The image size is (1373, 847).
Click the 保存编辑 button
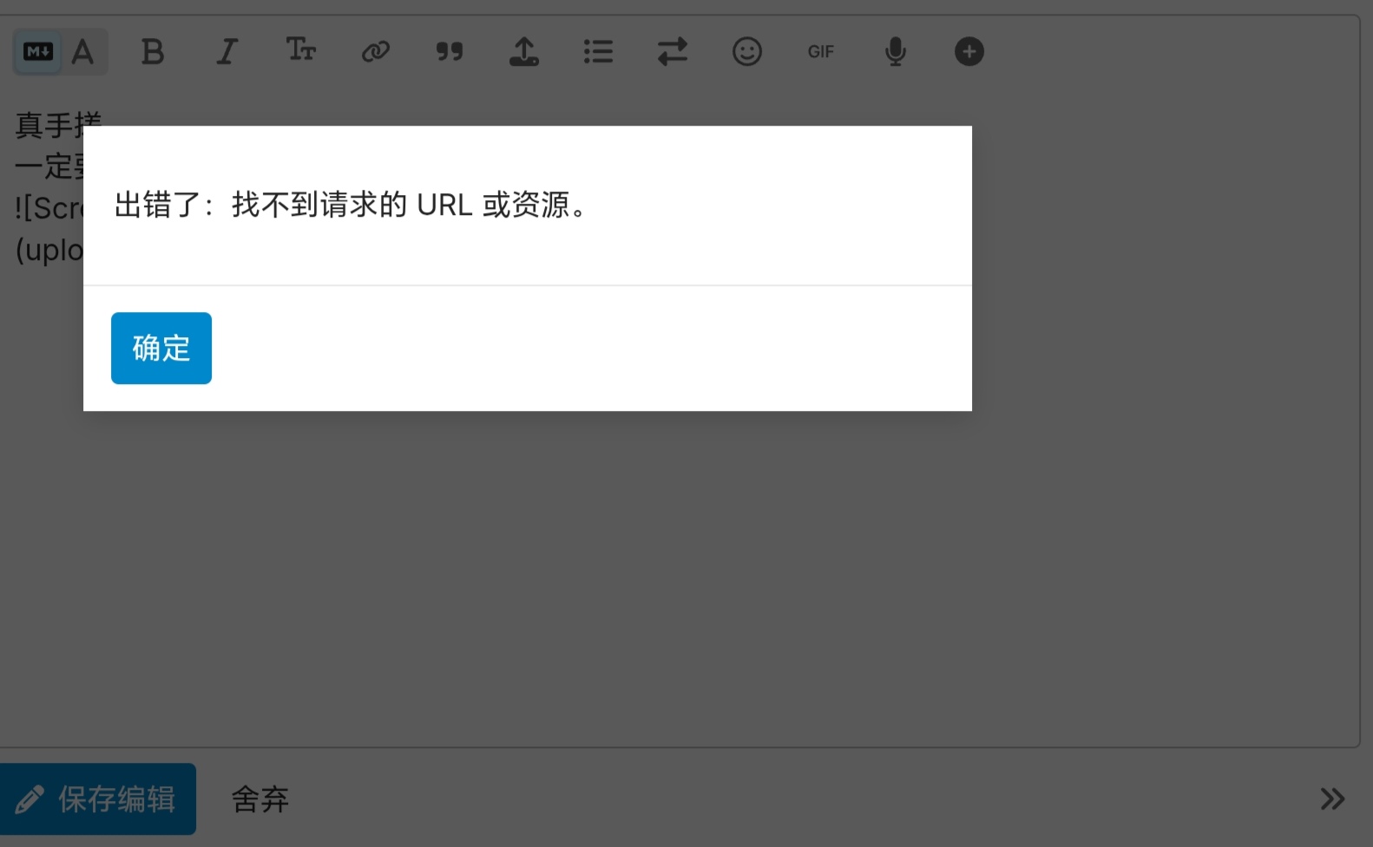click(x=98, y=798)
